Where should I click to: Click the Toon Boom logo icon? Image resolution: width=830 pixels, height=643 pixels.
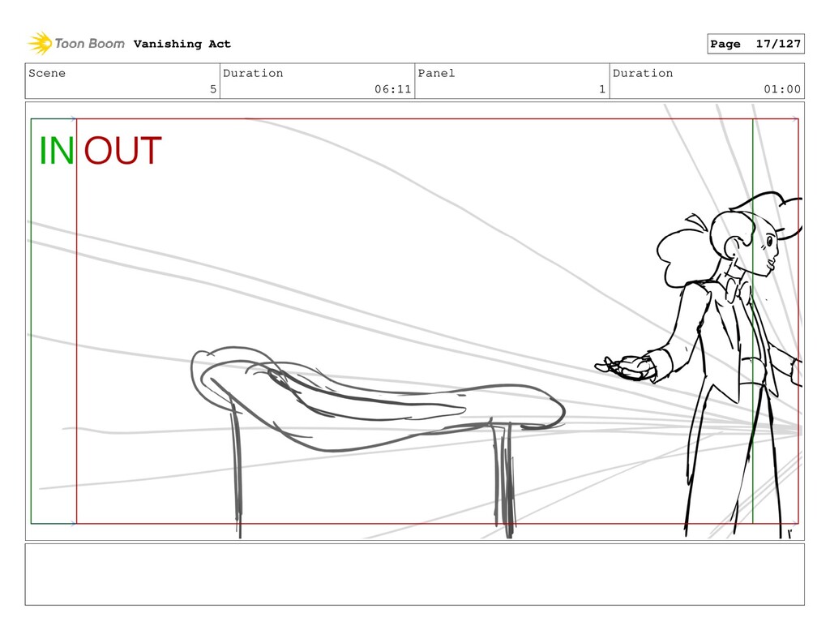[41, 44]
